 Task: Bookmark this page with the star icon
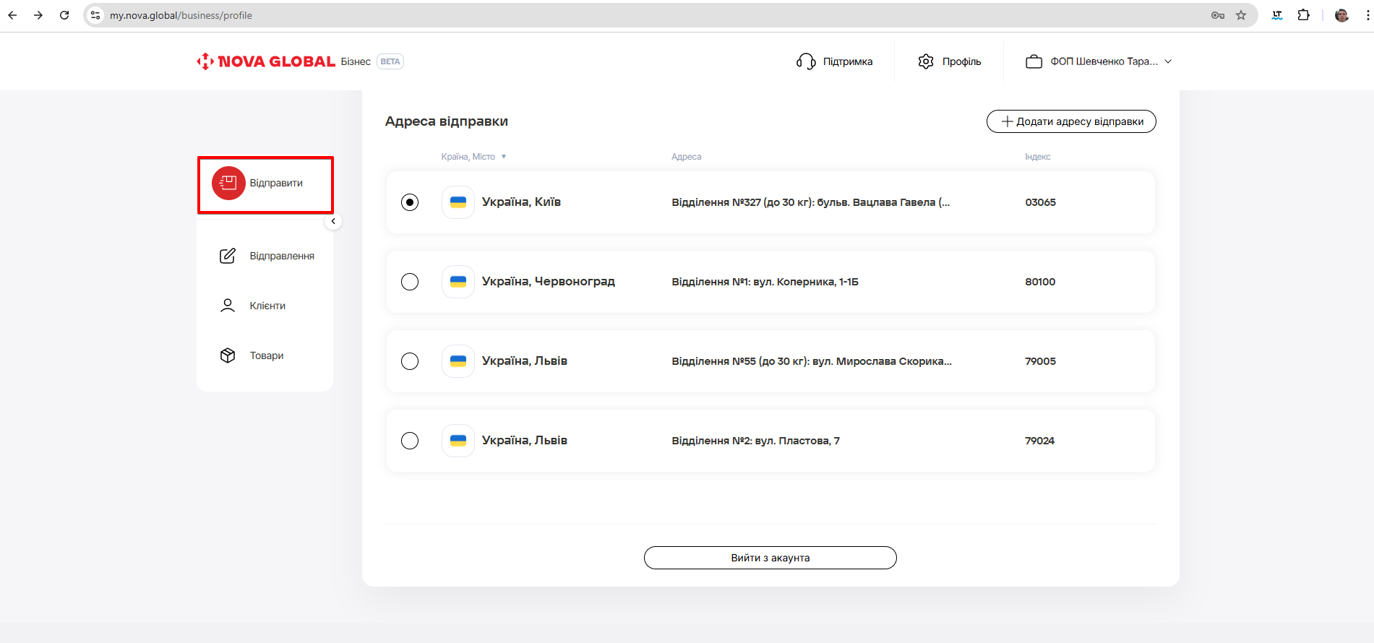coord(1241,15)
